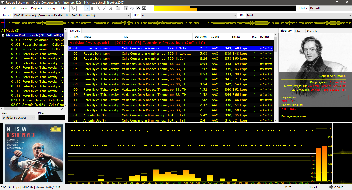352x190 pixels.
Task: Select Schumann track with duration 8:24
Action: [x=171, y=59]
